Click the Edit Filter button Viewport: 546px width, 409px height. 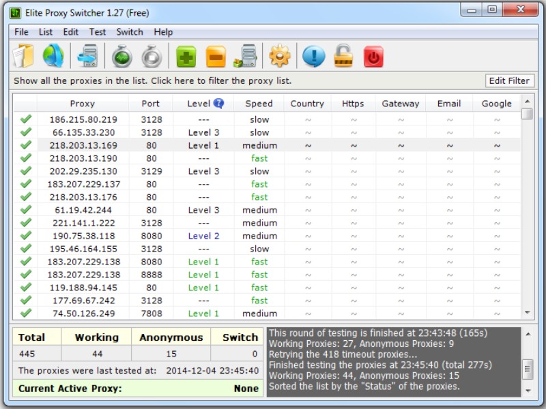point(509,80)
